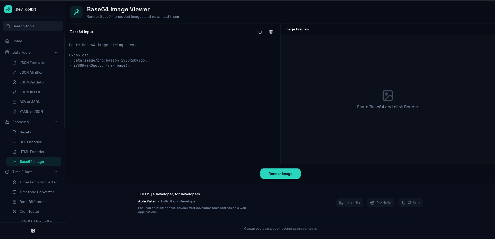Click inside the search tools field
This screenshot has height=239, width=495.
tap(33, 26)
